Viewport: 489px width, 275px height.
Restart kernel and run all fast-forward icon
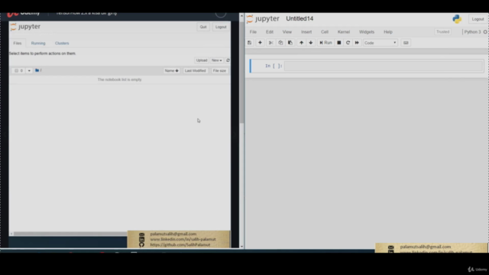357,43
